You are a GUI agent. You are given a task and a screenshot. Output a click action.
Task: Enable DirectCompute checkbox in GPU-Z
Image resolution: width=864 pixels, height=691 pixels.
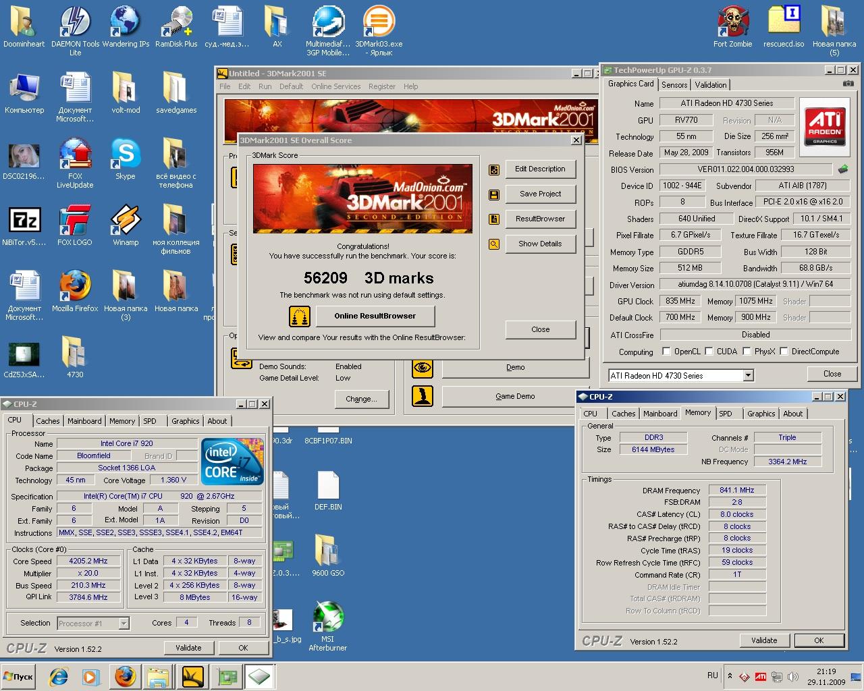[x=784, y=351]
